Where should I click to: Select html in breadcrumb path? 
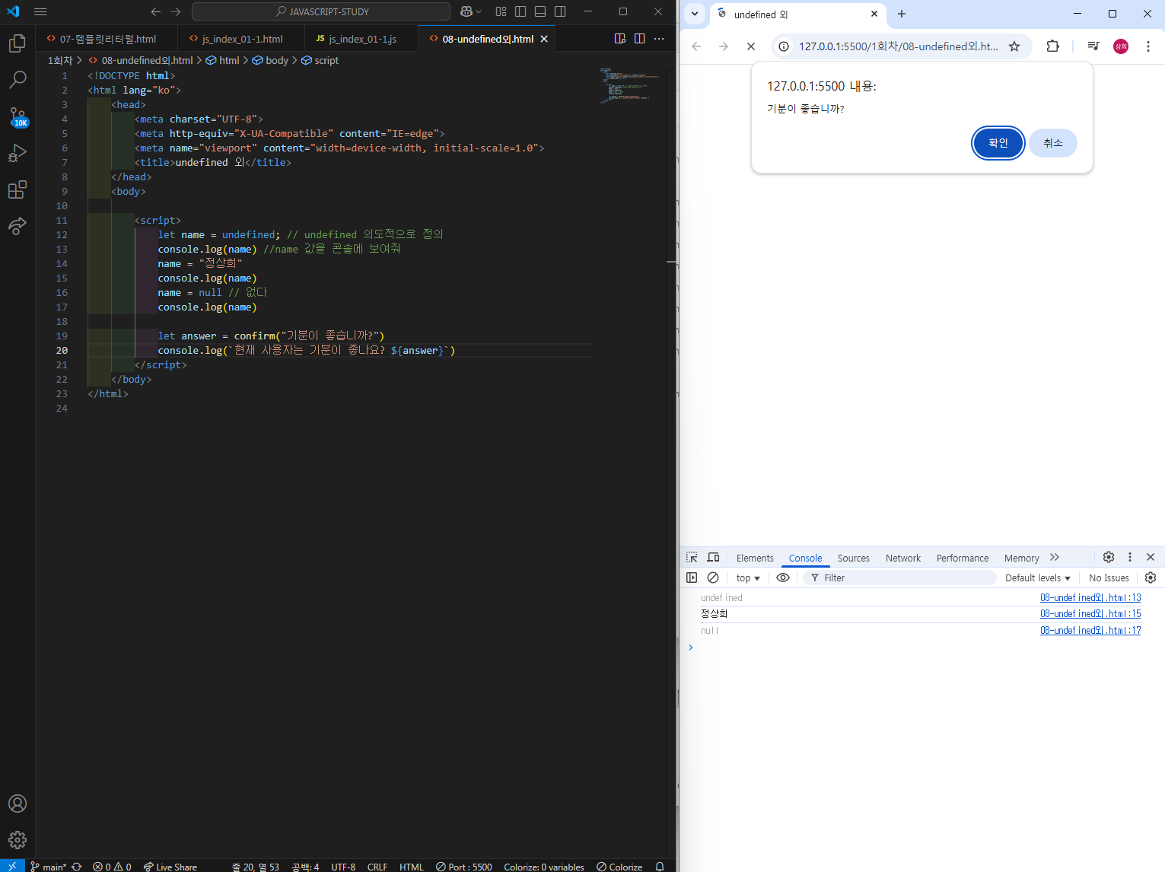223,60
